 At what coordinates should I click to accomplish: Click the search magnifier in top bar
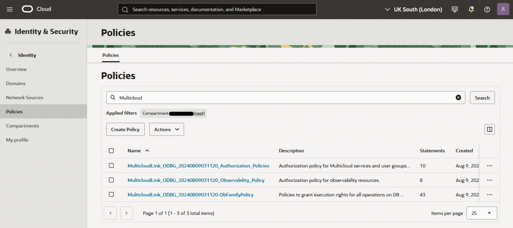(125, 10)
